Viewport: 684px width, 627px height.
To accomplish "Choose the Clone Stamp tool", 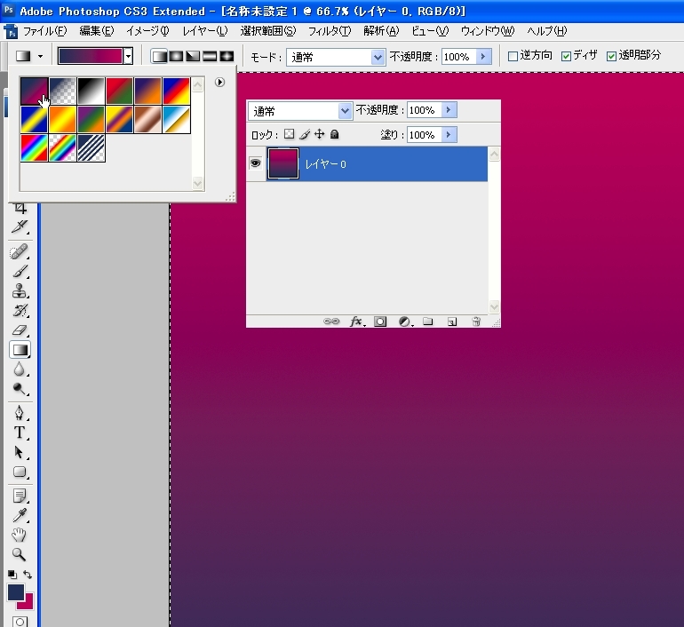I will point(20,291).
